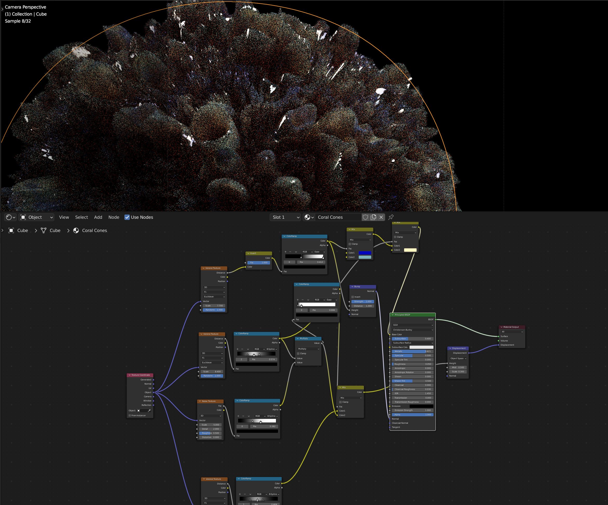Viewport: 608px width, 505px height.
Task: Toggle Invert checkbox on the Bump node
Action: pos(353,297)
